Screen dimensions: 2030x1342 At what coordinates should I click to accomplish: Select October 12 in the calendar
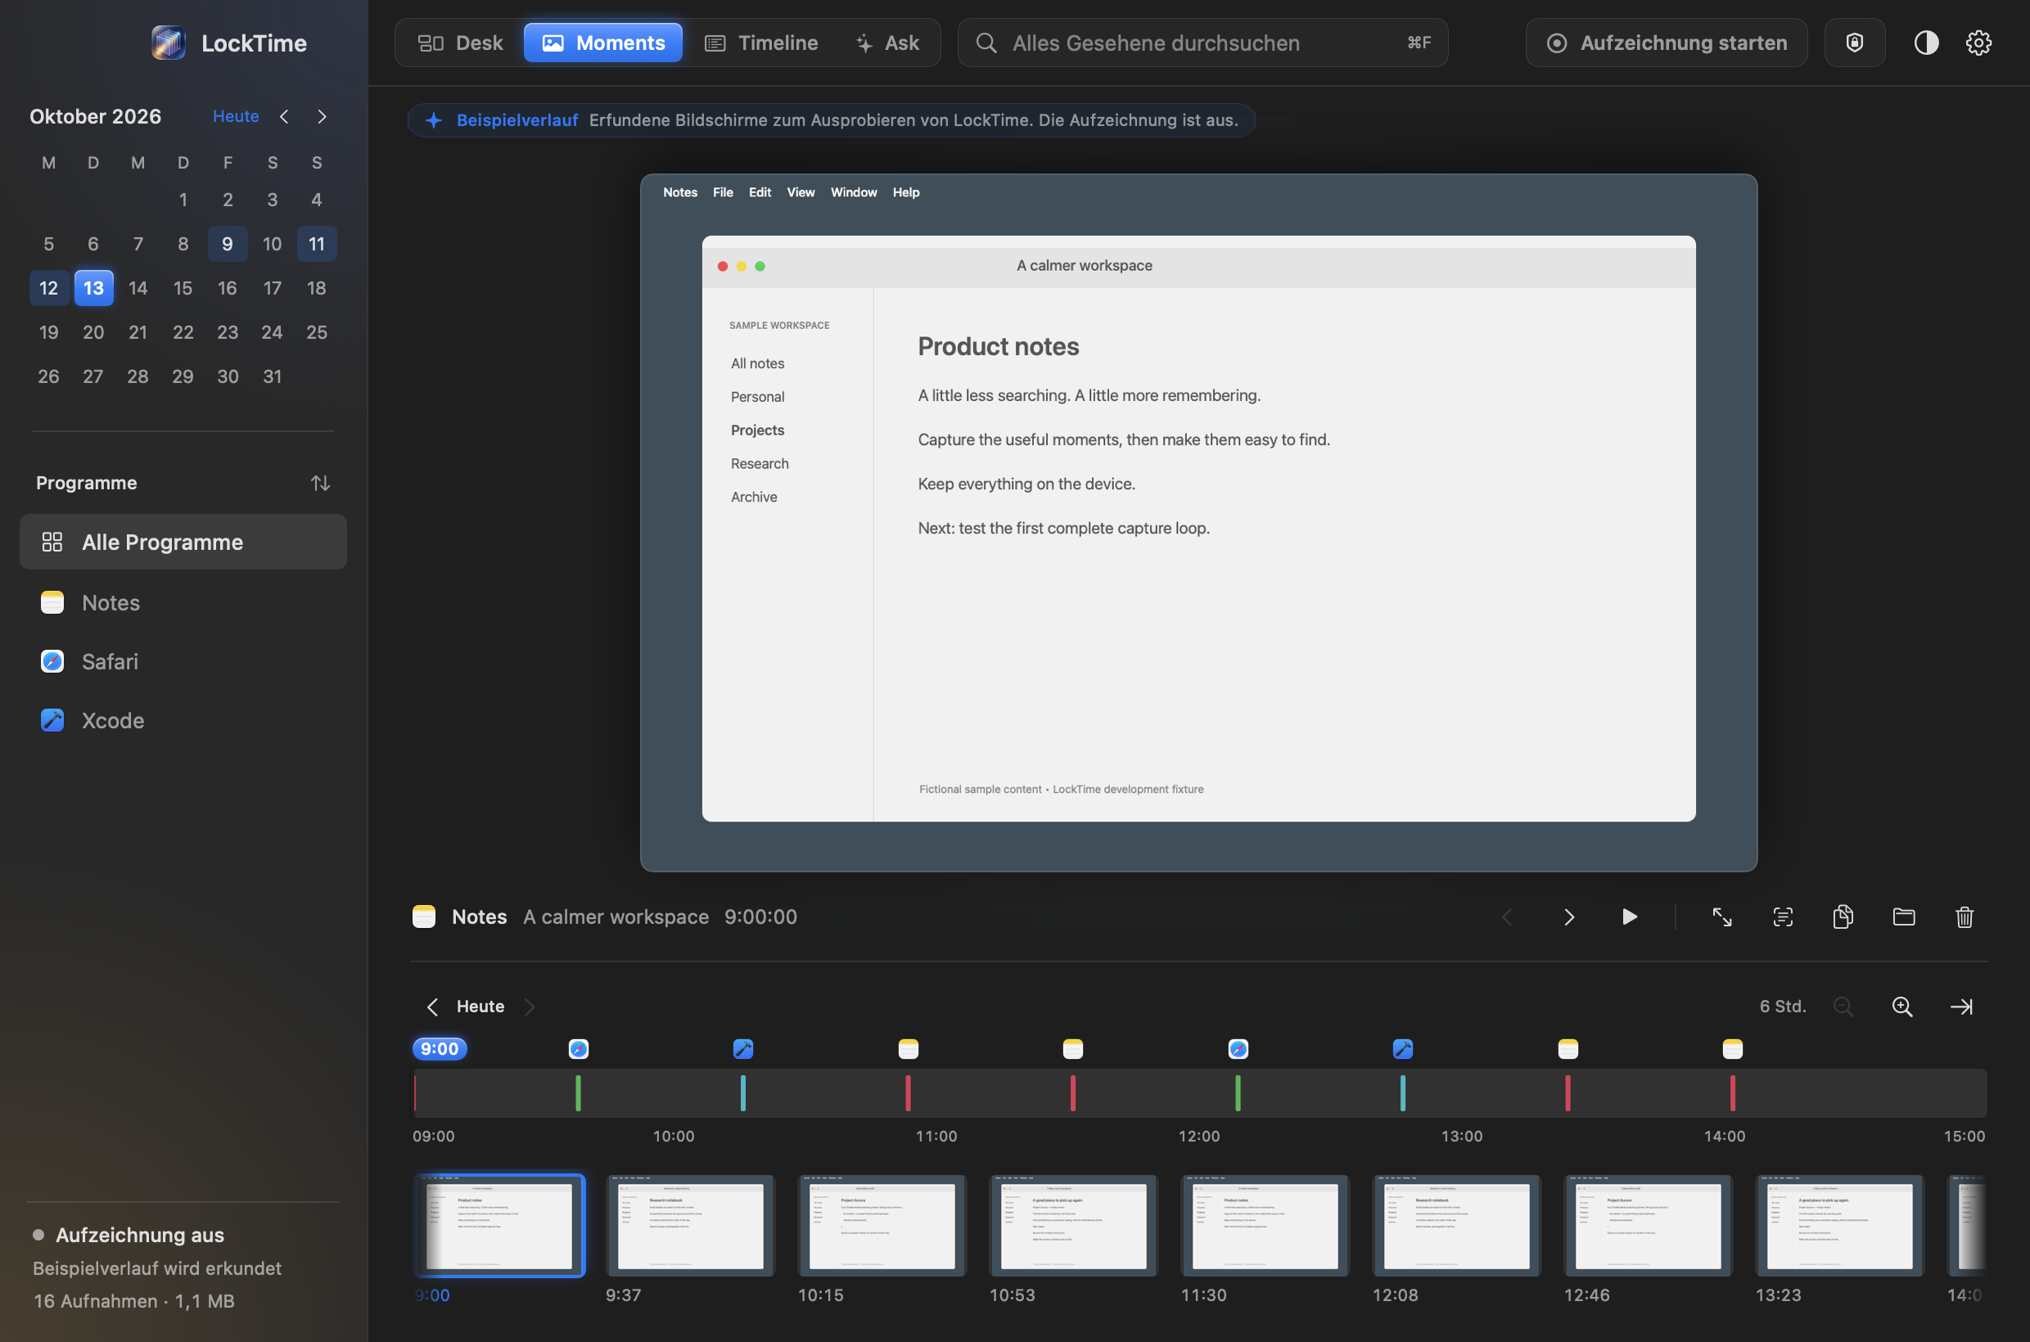49,288
